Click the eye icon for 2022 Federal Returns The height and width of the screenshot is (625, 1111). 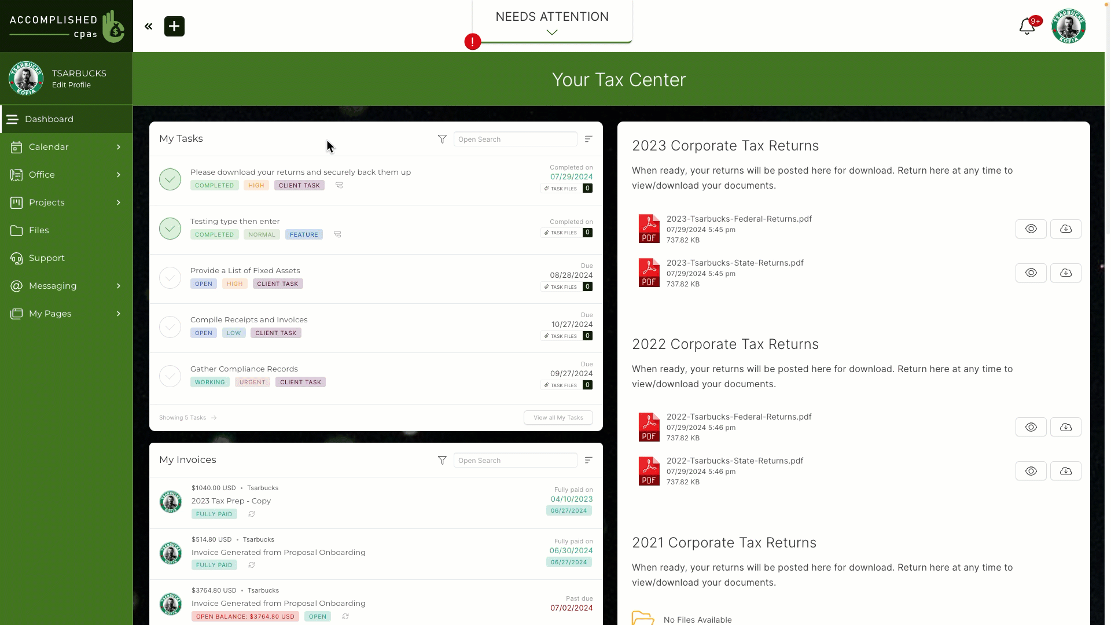tap(1031, 427)
